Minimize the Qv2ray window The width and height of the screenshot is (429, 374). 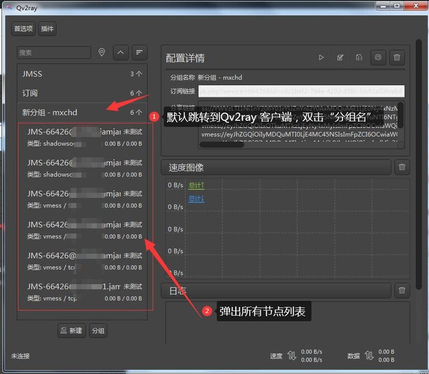pos(383,6)
